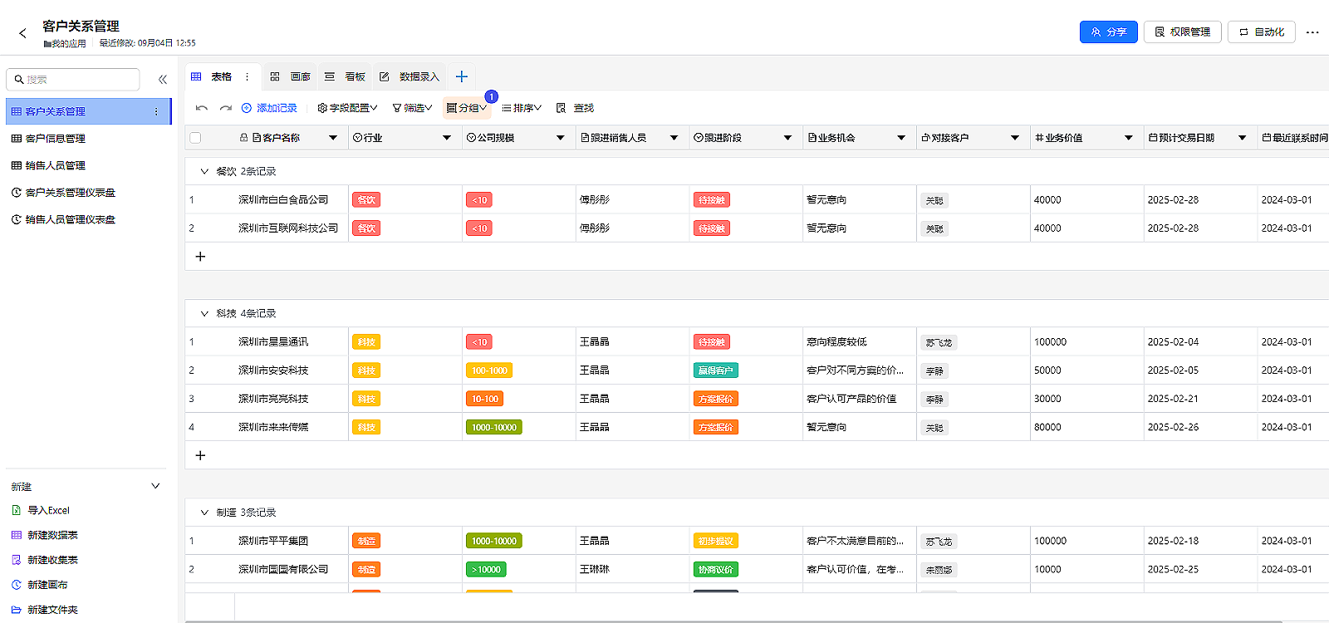Go back using the left arrow icon
This screenshot has width=1329, height=623.
(x=22, y=33)
